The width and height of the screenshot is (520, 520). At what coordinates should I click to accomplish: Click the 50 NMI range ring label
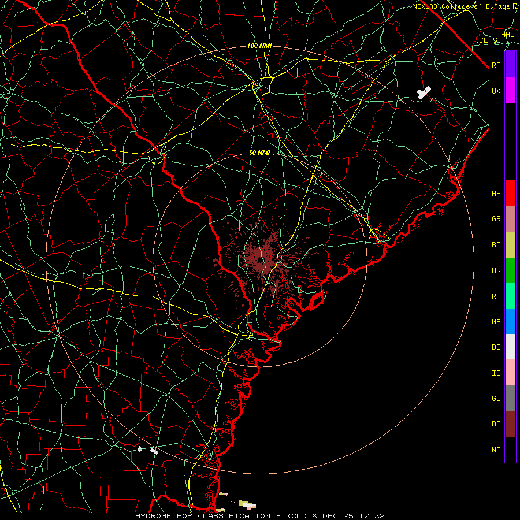click(259, 153)
